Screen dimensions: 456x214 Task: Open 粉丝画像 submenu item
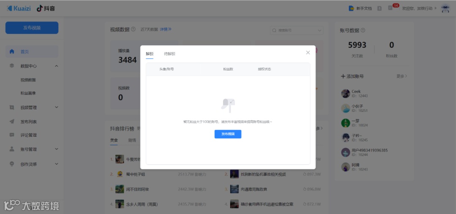28,93
